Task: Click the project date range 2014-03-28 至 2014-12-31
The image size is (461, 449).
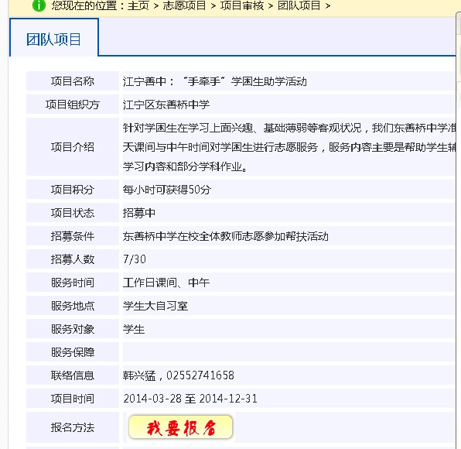Action: (190, 399)
